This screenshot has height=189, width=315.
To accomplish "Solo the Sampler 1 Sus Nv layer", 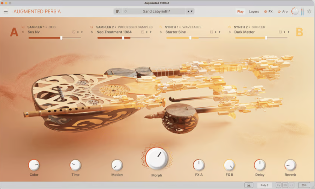I will (x=23, y=32).
